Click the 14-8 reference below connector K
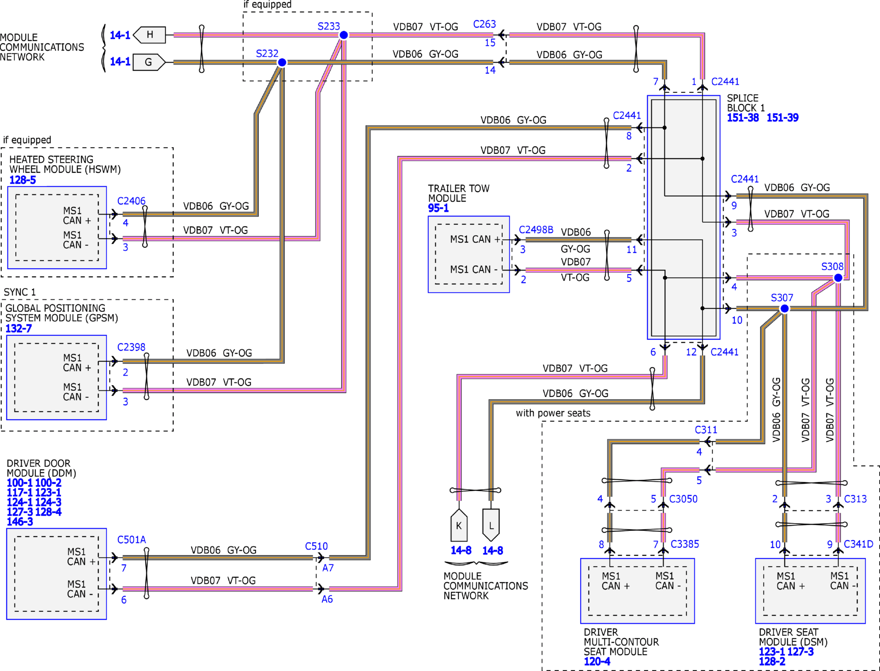This screenshot has width=880, height=671. 461,551
